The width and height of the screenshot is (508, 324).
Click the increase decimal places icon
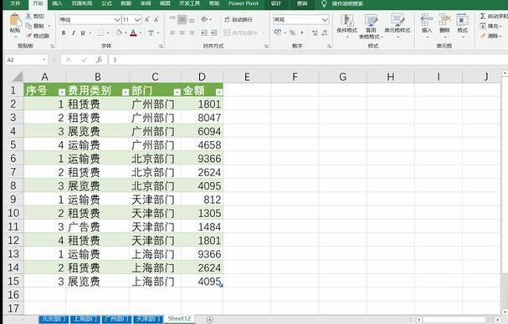click(315, 33)
